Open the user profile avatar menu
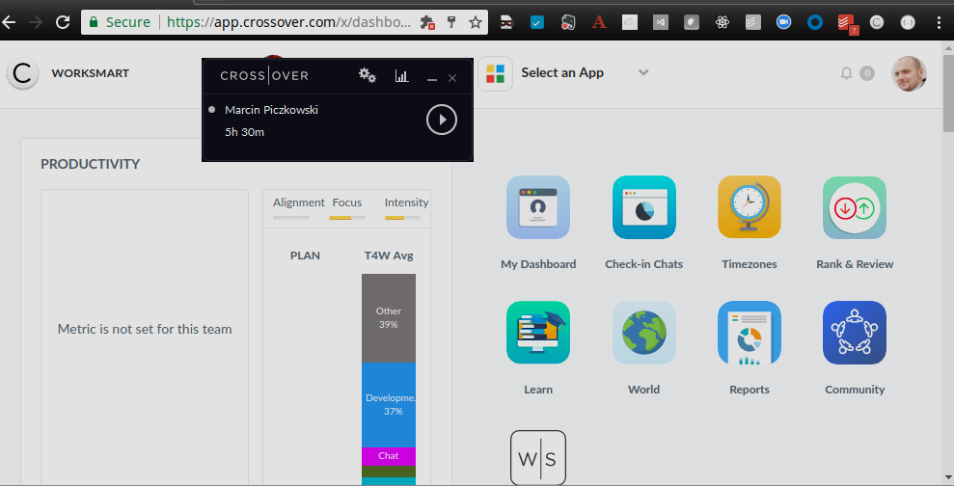The height and width of the screenshot is (486, 954). 909,72
